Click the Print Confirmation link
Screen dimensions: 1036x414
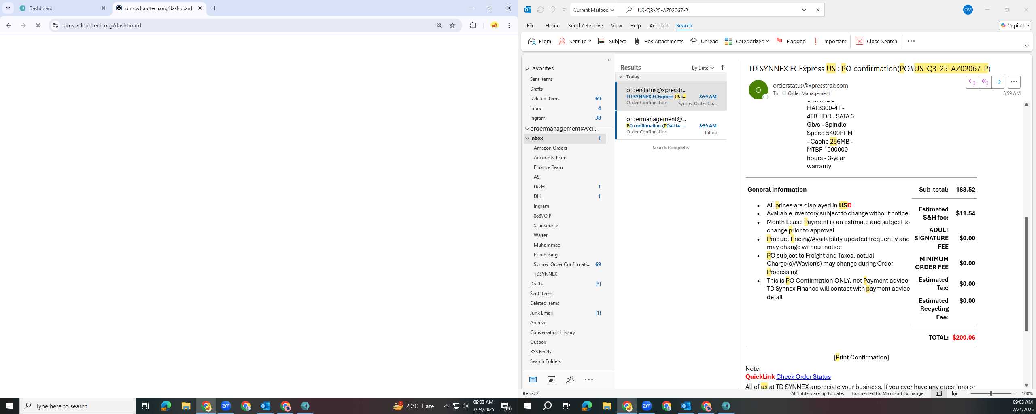point(861,357)
